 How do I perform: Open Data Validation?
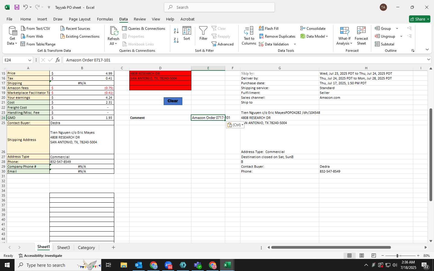point(274,44)
